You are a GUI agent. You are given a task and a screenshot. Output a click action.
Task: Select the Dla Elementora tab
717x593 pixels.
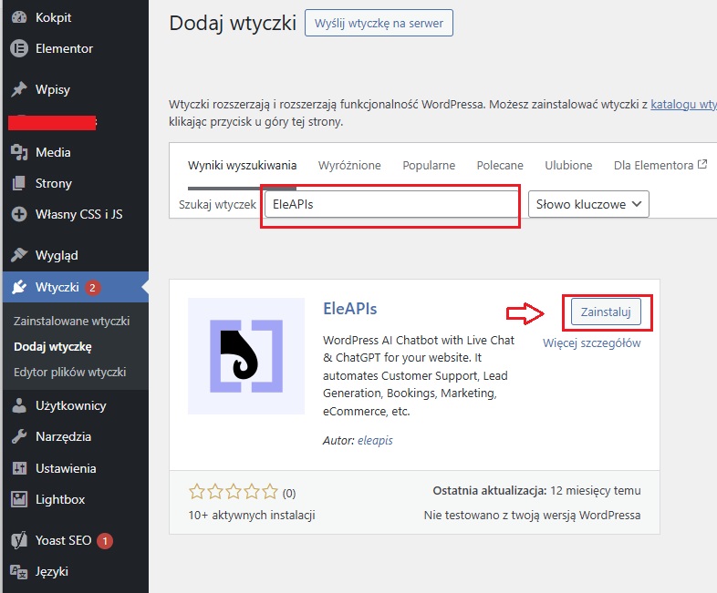(660, 165)
